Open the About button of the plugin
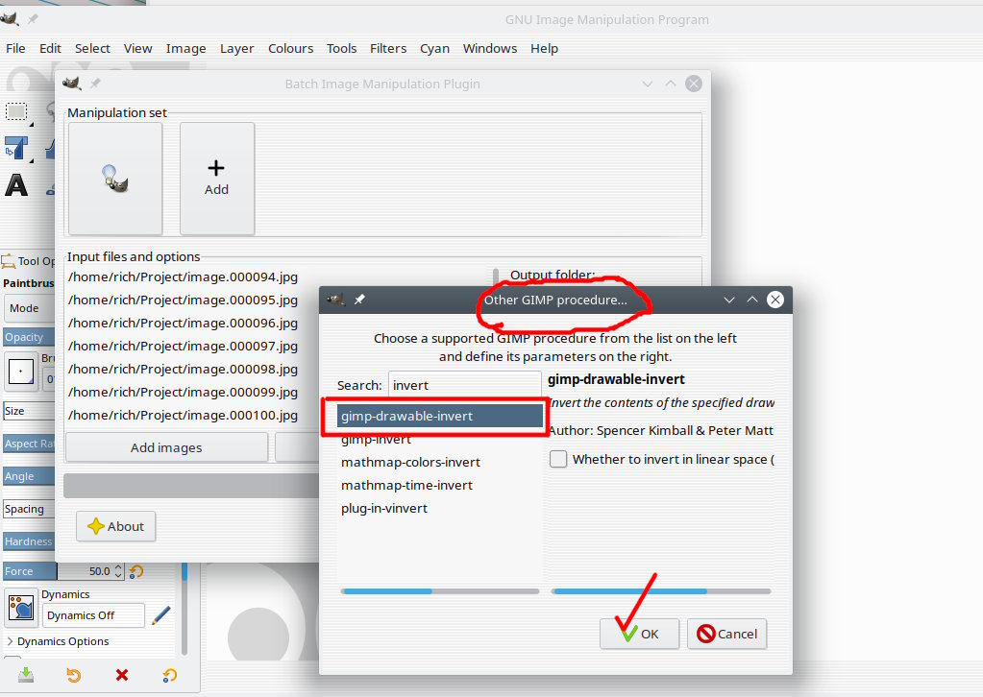The height and width of the screenshot is (697, 983). click(116, 527)
